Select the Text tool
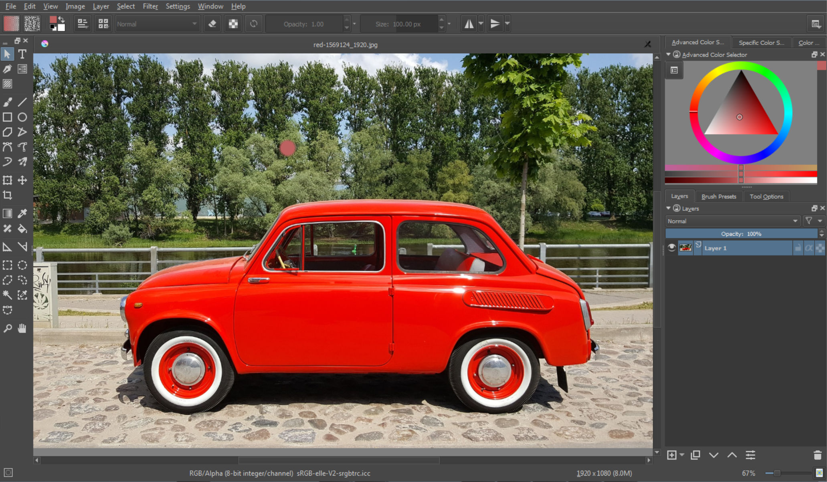 (x=22, y=54)
